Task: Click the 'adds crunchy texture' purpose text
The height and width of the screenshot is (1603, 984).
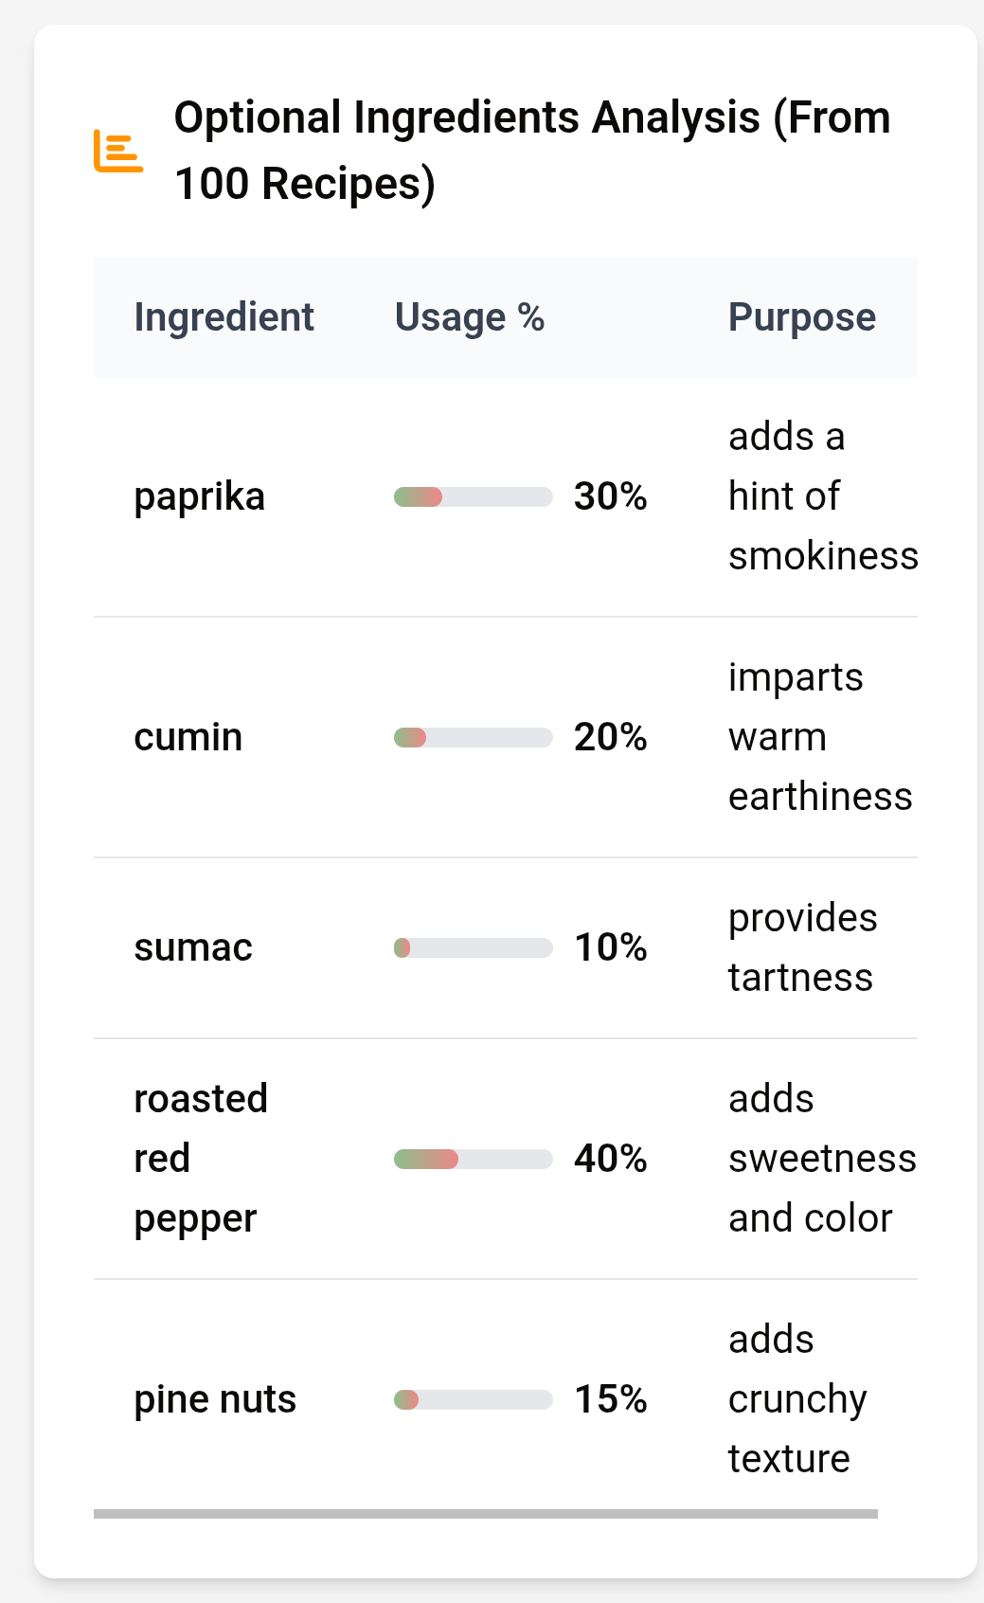Action: click(796, 1399)
